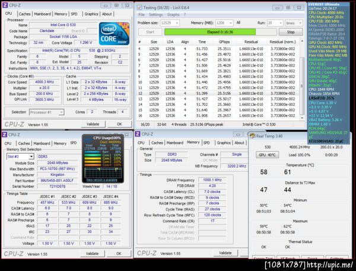Open Mainboard tab in CPU-Z processor window
Viewport: 356px width, 271px height.
click(43, 14)
